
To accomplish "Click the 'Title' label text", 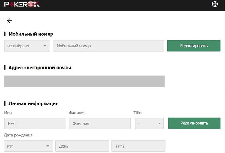I will click(137, 112).
